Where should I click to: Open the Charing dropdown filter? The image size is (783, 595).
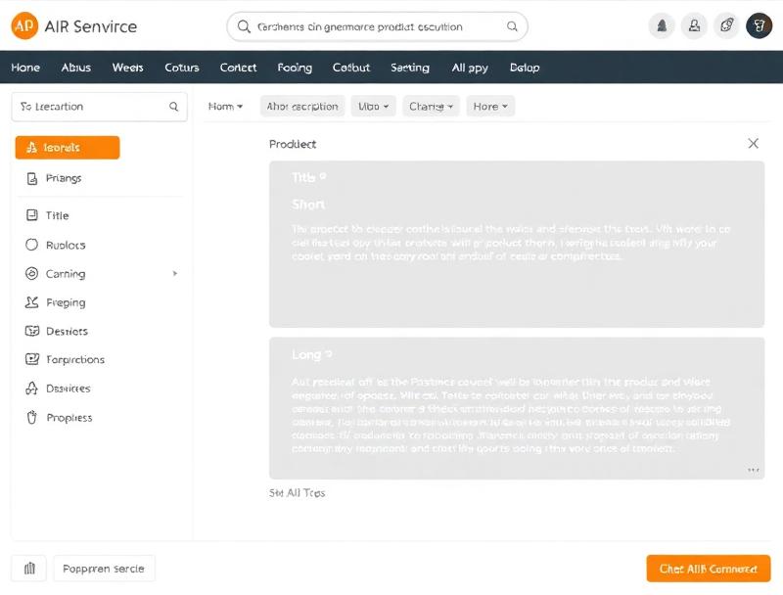pos(432,107)
